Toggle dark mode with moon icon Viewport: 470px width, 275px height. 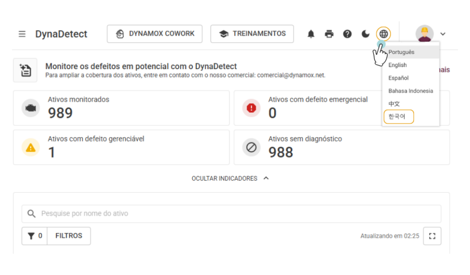(365, 34)
